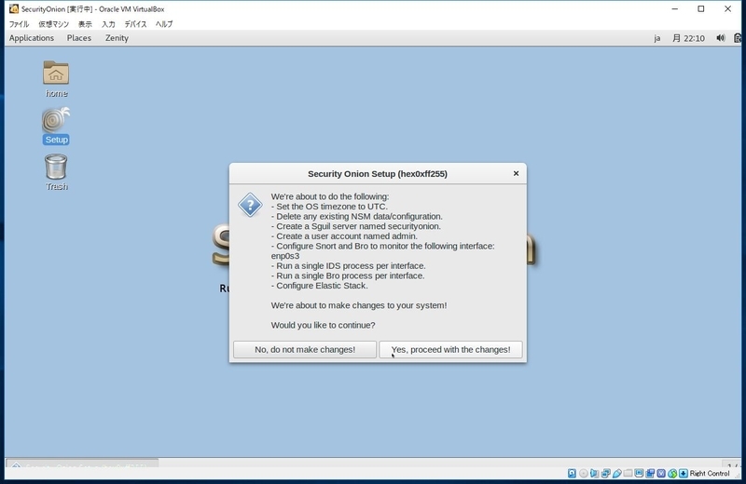Open the デバイス menu
Viewport: 746px width, 484px height.
[x=135, y=24]
